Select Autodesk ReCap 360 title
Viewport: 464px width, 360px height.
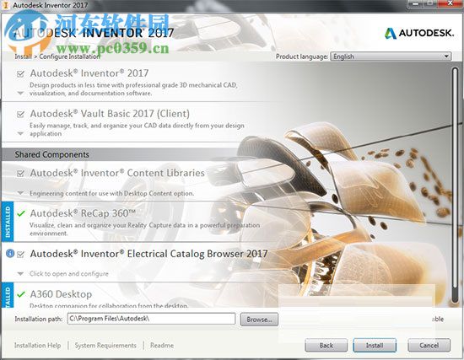pyautogui.click(x=83, y=213)
